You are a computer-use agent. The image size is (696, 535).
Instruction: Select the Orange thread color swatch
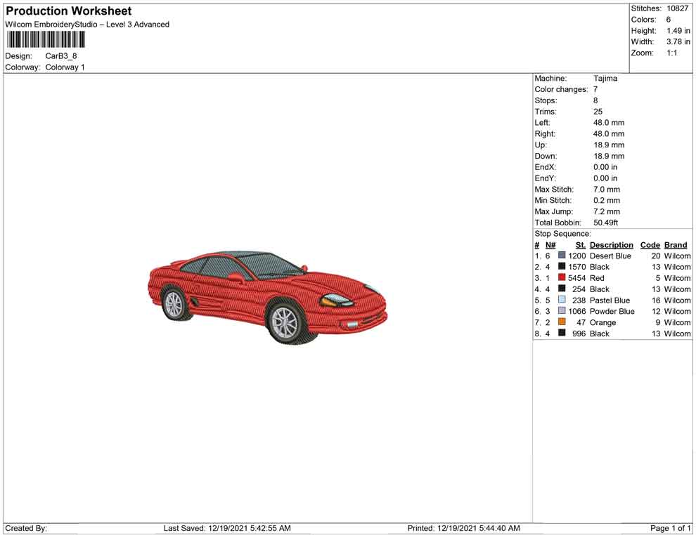point(562,322)
